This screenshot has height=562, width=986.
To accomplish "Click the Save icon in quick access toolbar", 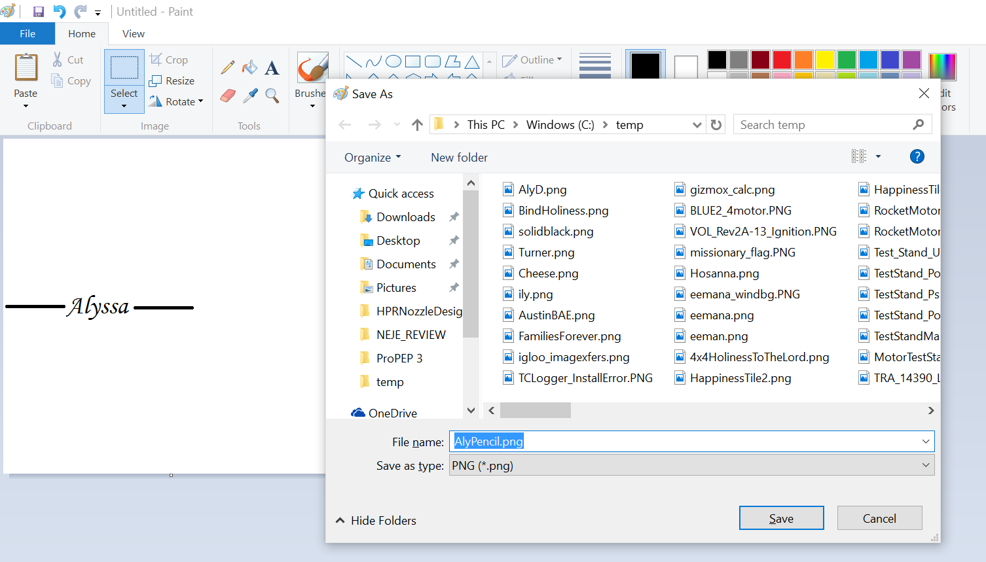I will coord(38,12).
